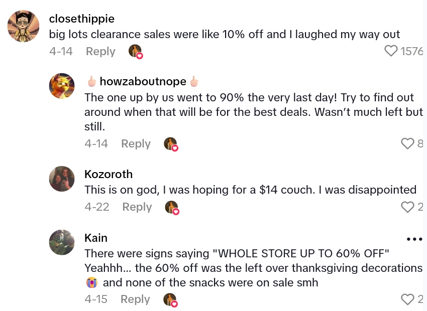Image resolution: width=427 pixels, height=311 pixels.
Task: Like howzaboutnope's reply with heart icon
Action: click(x=407, y=144)
